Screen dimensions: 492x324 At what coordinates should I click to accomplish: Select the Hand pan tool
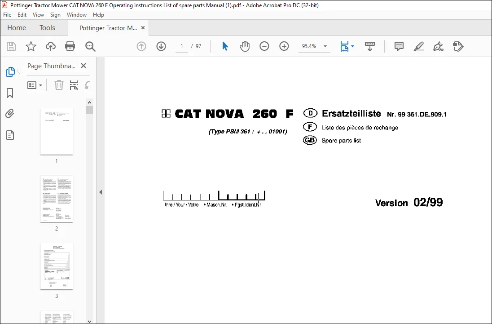(245, 46)
